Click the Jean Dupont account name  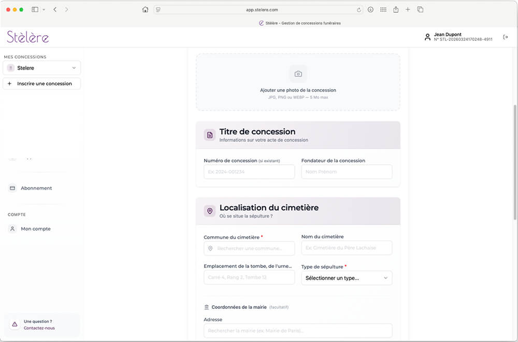[x=448, y=34]
